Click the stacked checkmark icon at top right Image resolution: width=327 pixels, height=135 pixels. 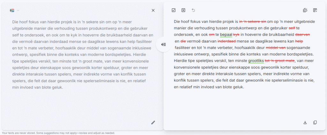[x=305, y=10]
